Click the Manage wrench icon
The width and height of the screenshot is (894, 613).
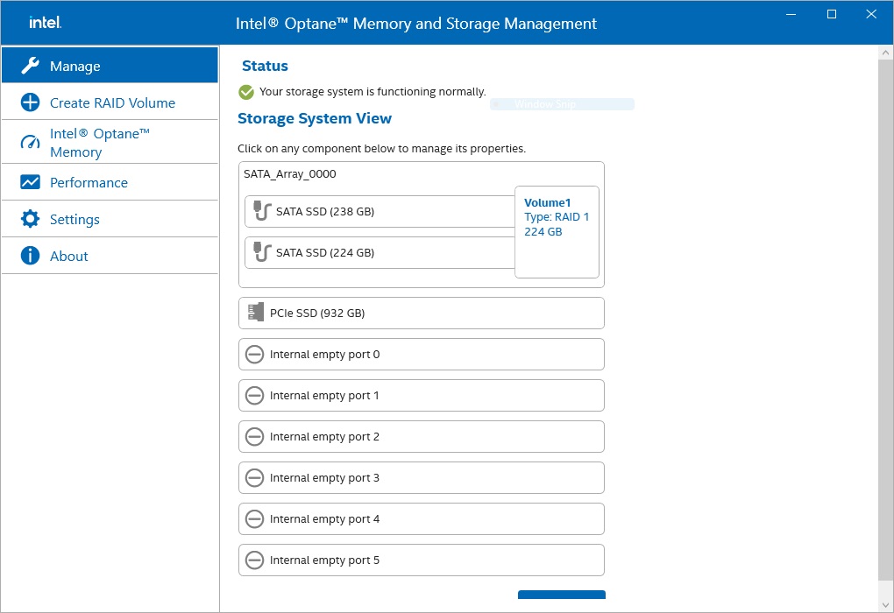30,67
